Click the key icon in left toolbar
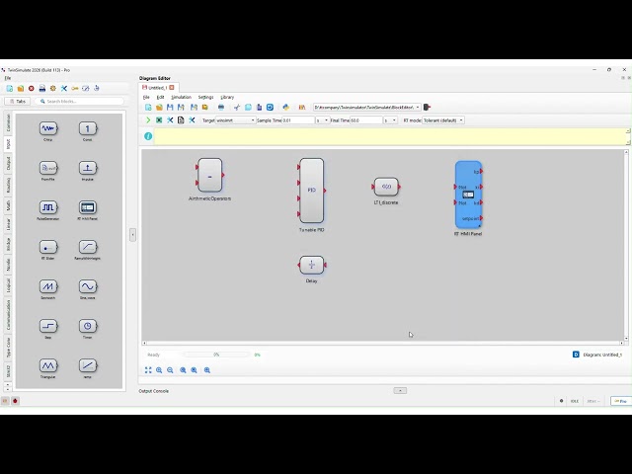The width and height of the screenshot is (632, 474). [75, 88]
